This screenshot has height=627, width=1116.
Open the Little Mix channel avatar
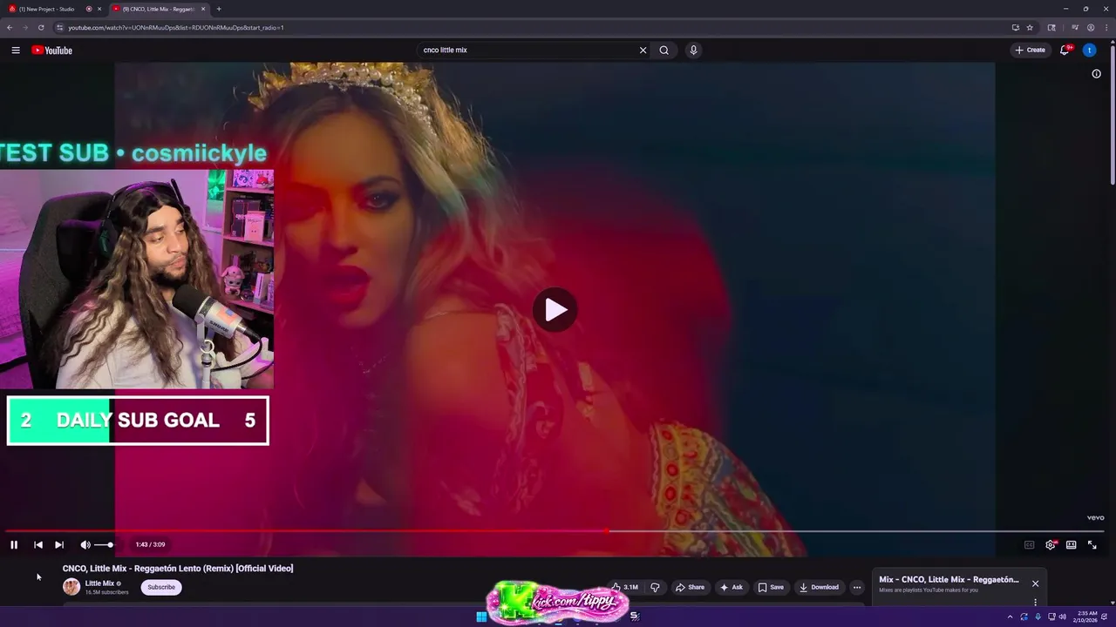(71, 587)
